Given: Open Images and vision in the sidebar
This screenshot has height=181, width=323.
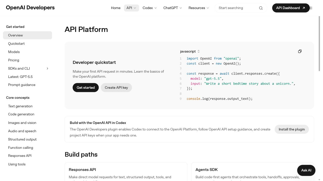Looking at the screenshot, I should click(x=28, y=123).
